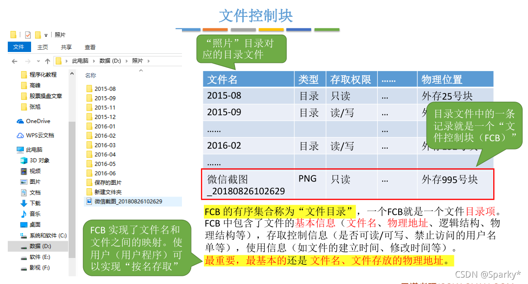Click table header 存取权限
Viewport: 528px width, 284px height.
(351, 80)
